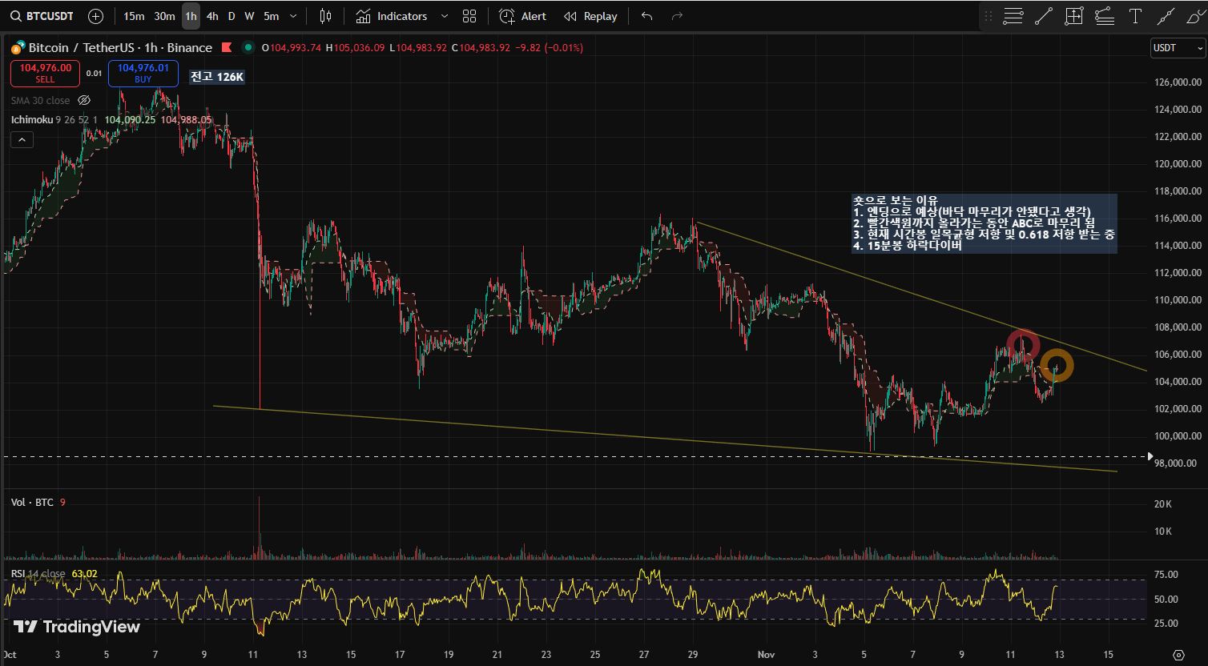Select the trend line drawing tool

click(1043, 16)
